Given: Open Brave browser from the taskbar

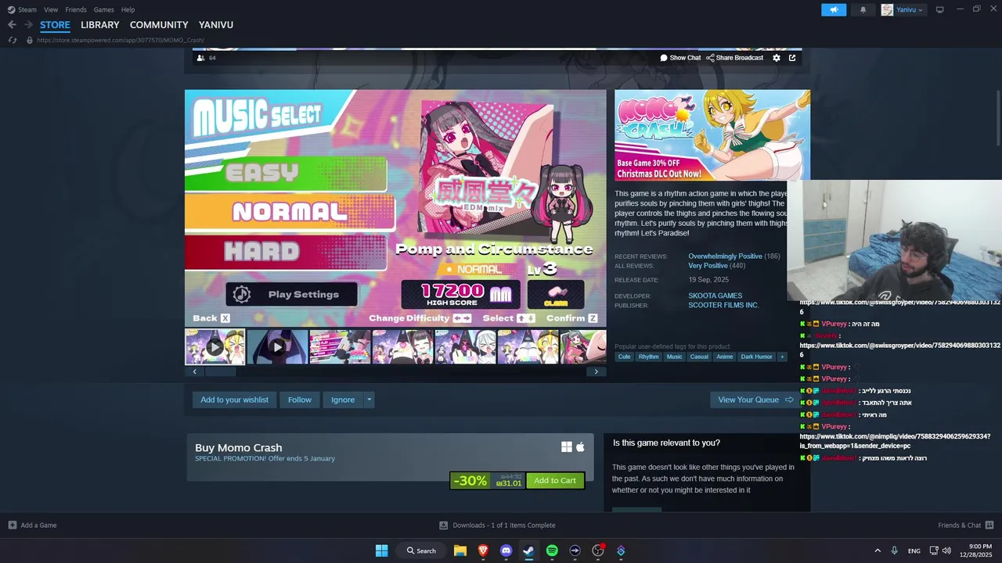Looking at the screenshot, I should click(x=483, y=550).
